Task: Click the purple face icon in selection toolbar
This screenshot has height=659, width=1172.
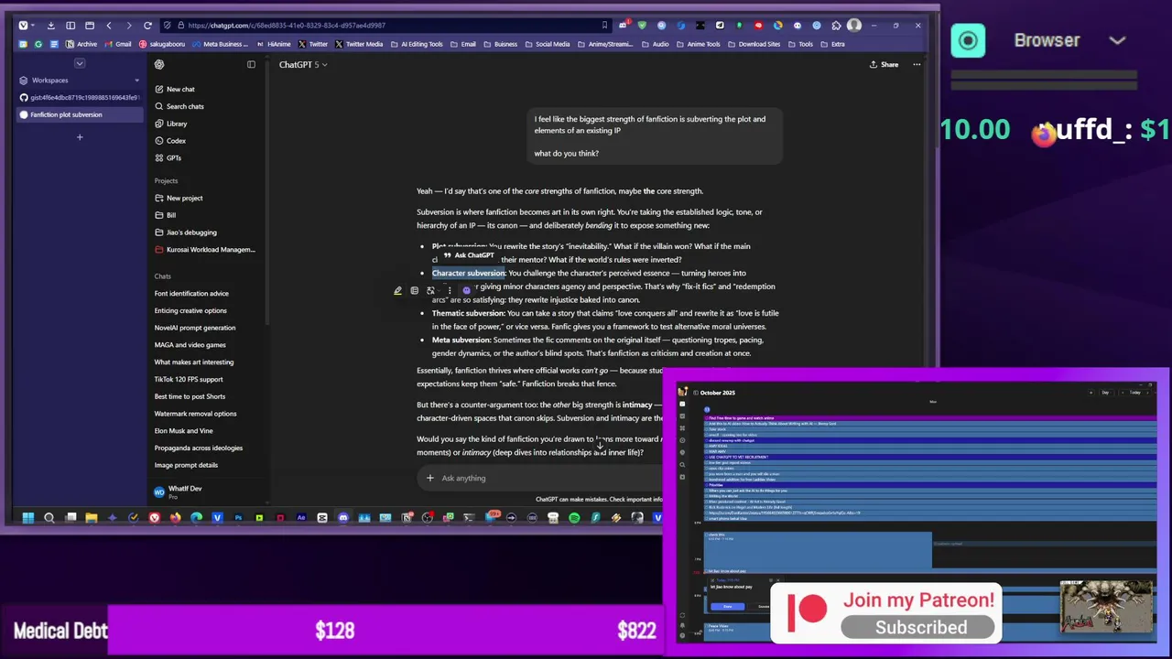Action: click(466, 291)
